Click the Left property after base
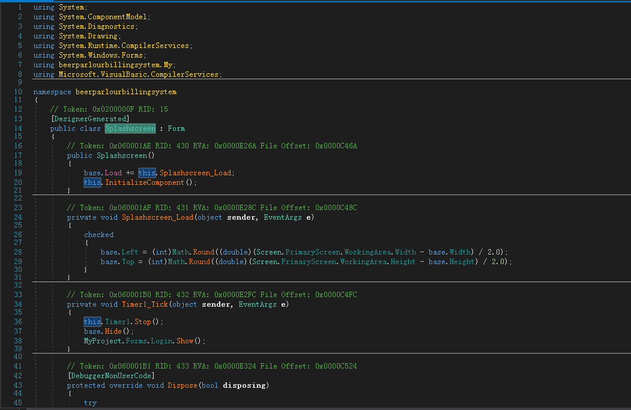Viewport: 631px width, 410px height. (130, 252)
